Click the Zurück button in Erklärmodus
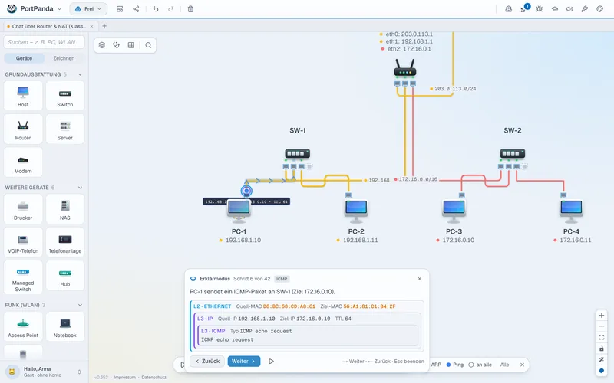 click(207, 361)
